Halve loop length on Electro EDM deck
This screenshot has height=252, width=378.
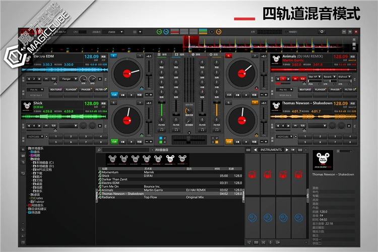tap(29, 79)
